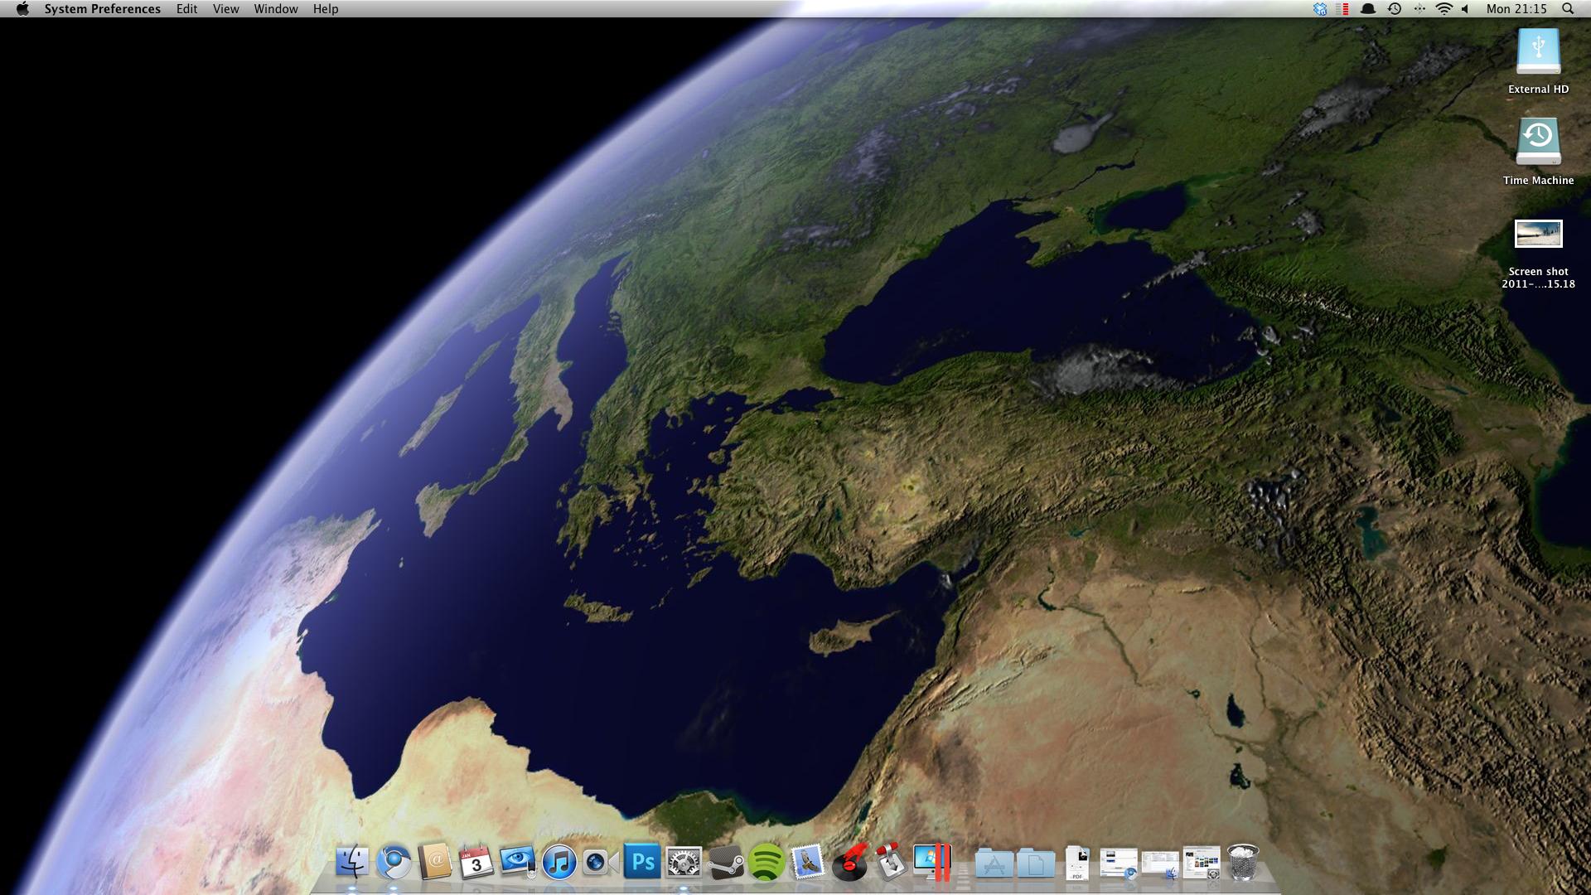Open the iCal calendar icon

click(476, 863)
